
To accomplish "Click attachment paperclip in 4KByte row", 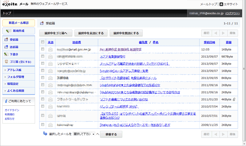I will 234,99.
